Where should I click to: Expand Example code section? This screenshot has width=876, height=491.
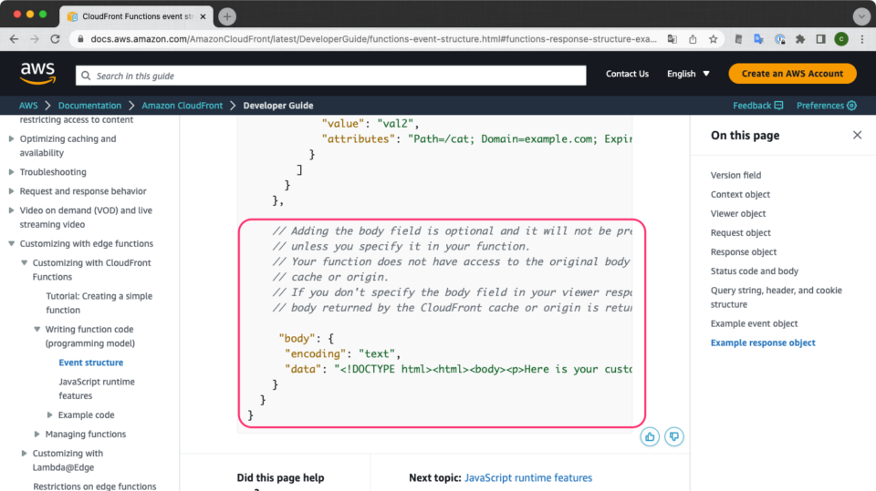(x=49, y=415)
